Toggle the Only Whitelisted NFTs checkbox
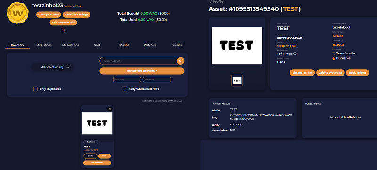The width and height of the screenshot is (377, 170). pos(125,89)
